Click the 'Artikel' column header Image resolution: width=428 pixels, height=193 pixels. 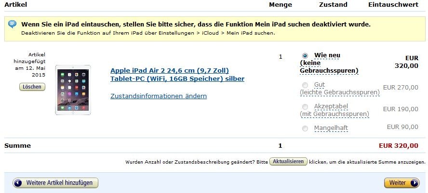[15, 5]
